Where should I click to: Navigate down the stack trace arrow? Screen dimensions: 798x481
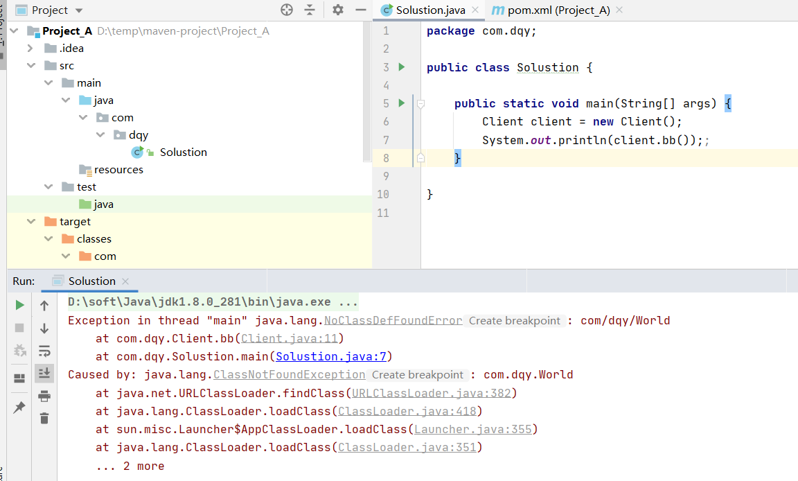click(44, 329)
